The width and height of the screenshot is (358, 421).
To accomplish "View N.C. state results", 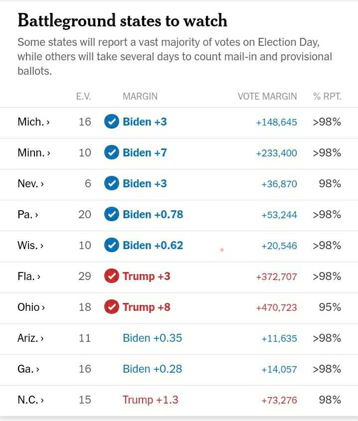I will tap(30, 400).
